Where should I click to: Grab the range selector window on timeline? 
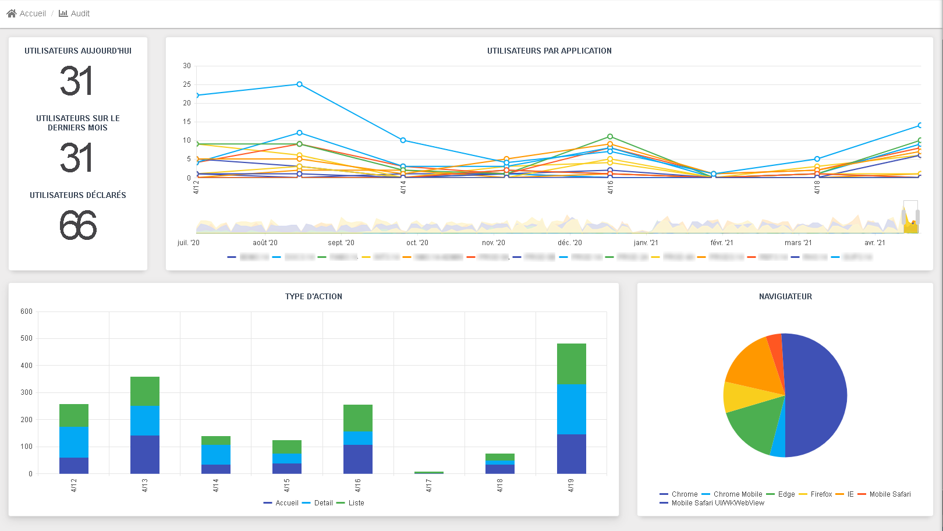coord(910,217)
